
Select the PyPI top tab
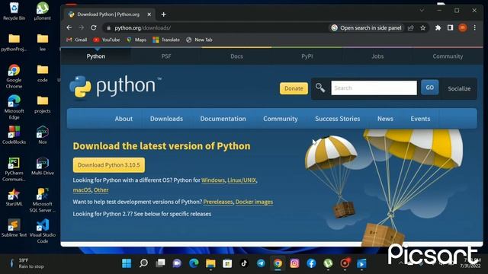coord(307,56)
